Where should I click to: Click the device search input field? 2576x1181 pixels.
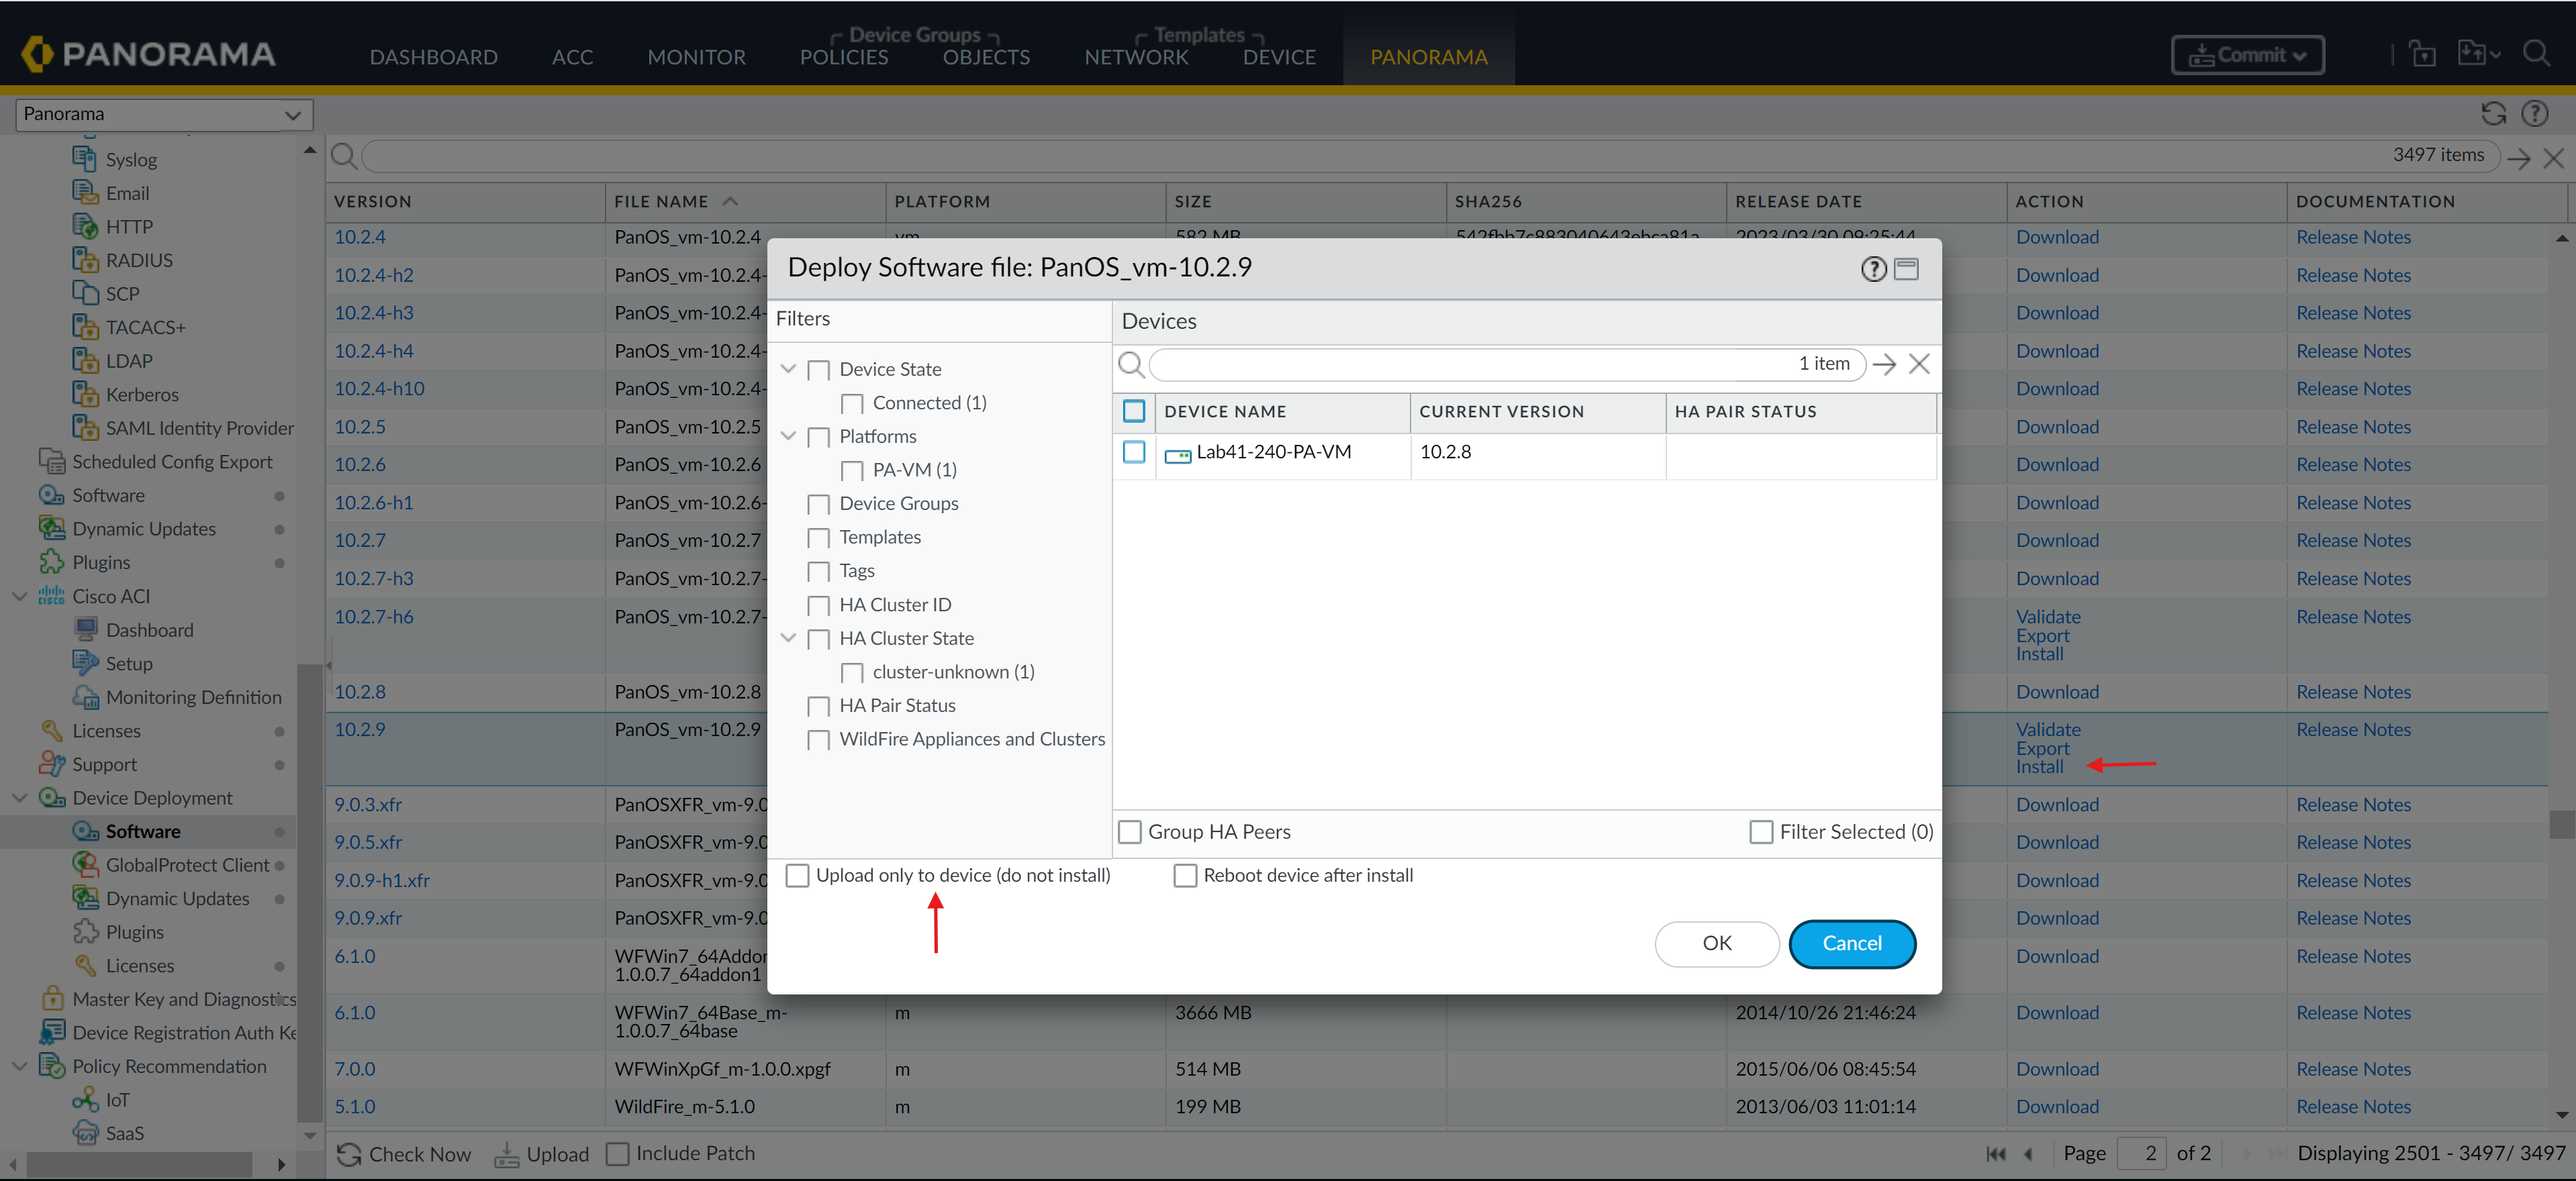(1480, 364)
